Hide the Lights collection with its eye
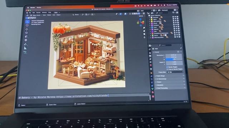This screenshot has height=128, width=229. pyautogui.click(x=175, y=19)
